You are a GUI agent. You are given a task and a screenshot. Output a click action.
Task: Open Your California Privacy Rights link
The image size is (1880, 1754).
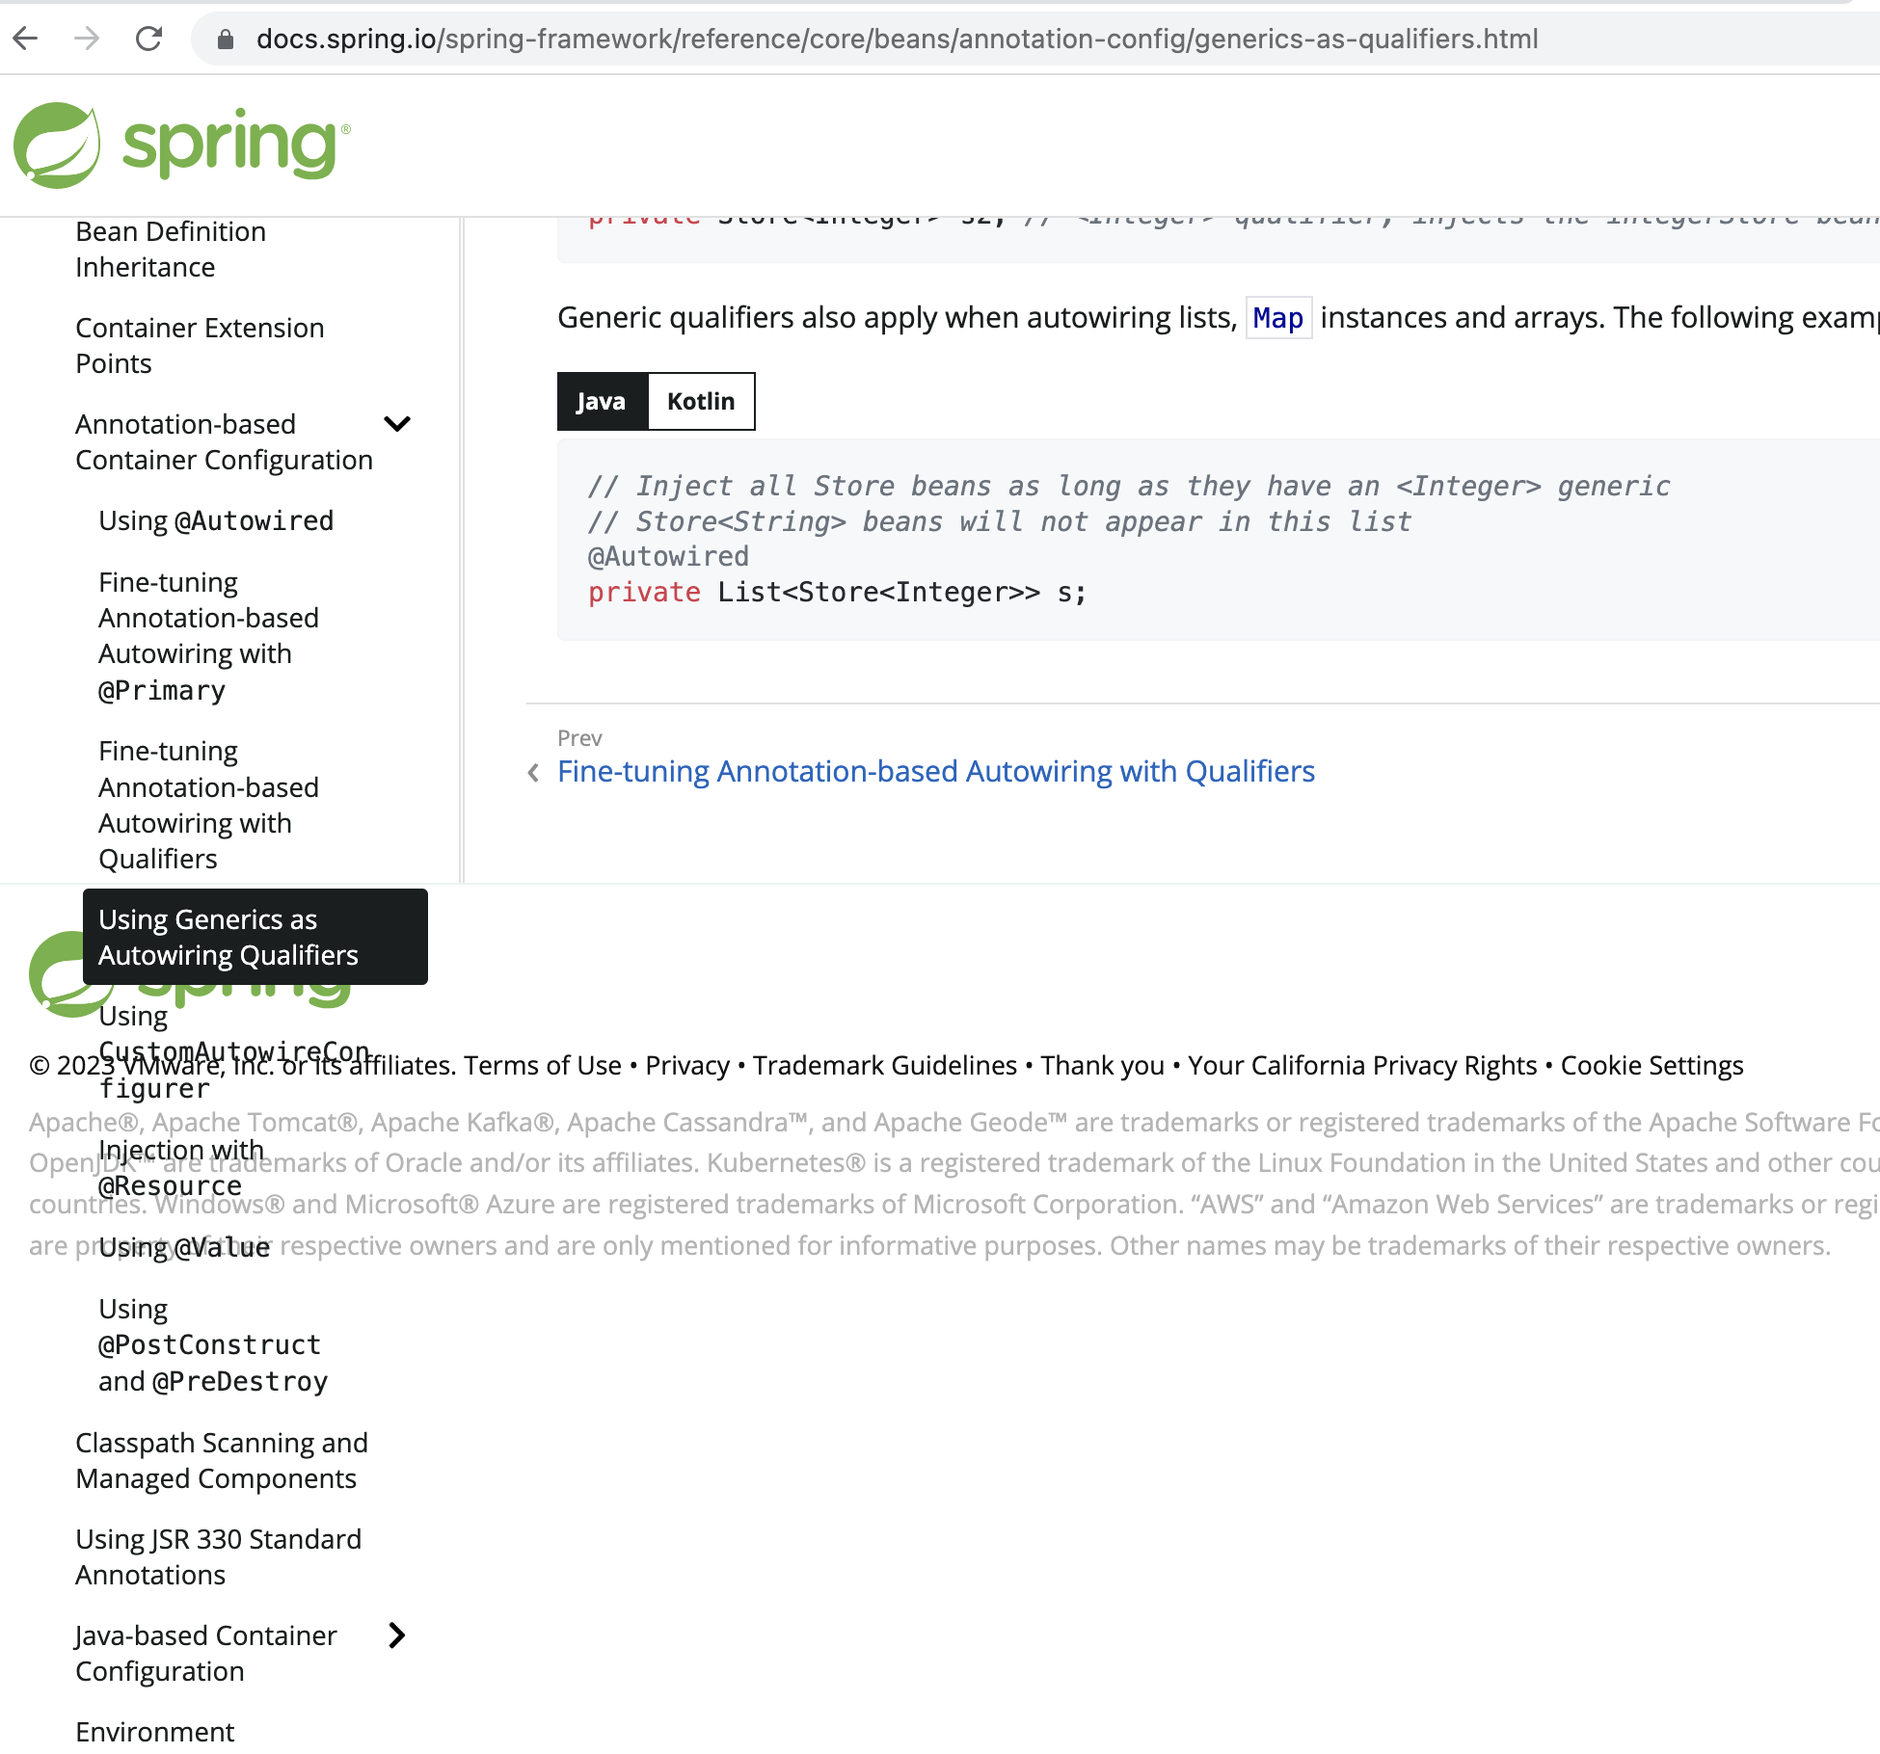[x=1362, y=1066]
